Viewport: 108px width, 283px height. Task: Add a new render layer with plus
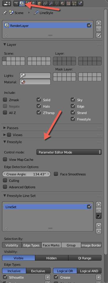(x=99, y=23)
